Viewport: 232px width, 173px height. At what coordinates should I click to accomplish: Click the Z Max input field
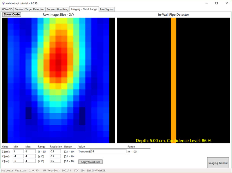30,152
